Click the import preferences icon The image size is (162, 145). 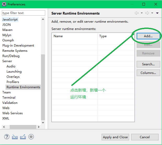15,137
